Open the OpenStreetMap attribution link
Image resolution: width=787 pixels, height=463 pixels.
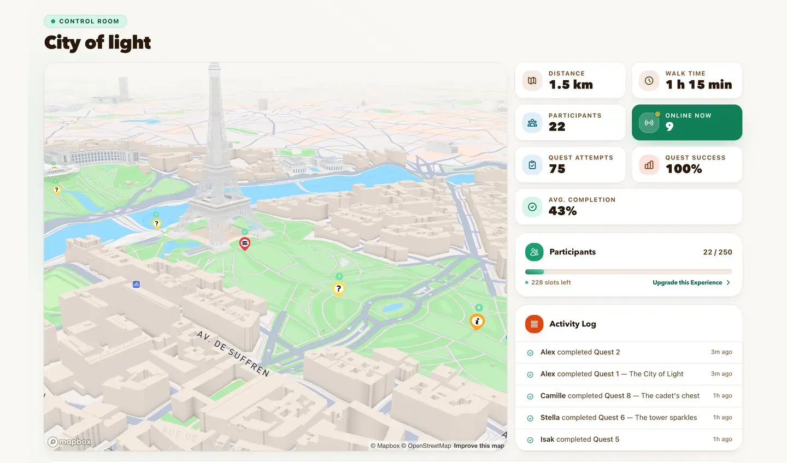(426, 446)
